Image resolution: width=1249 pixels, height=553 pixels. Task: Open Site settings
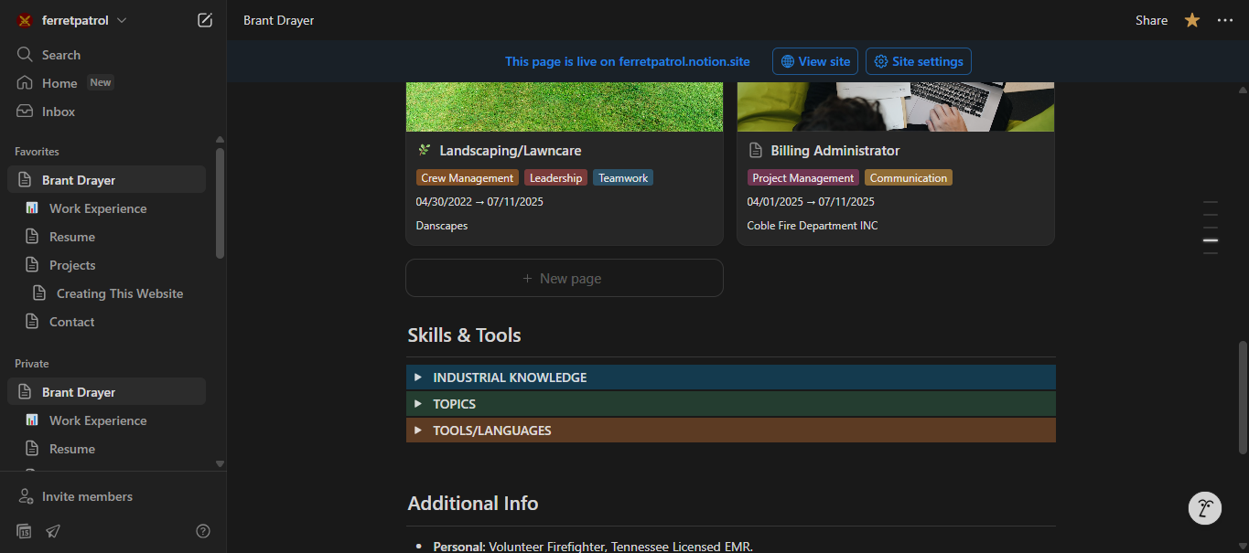[x=918, y=61]
